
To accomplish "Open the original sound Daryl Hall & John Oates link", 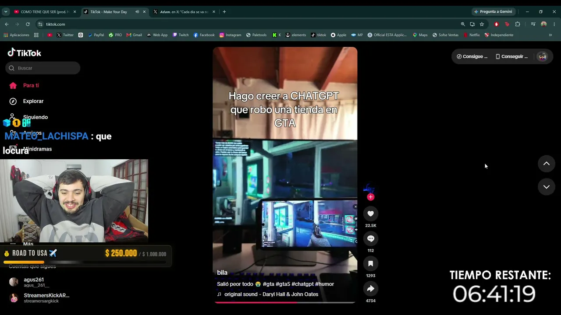I will [271, 294].
